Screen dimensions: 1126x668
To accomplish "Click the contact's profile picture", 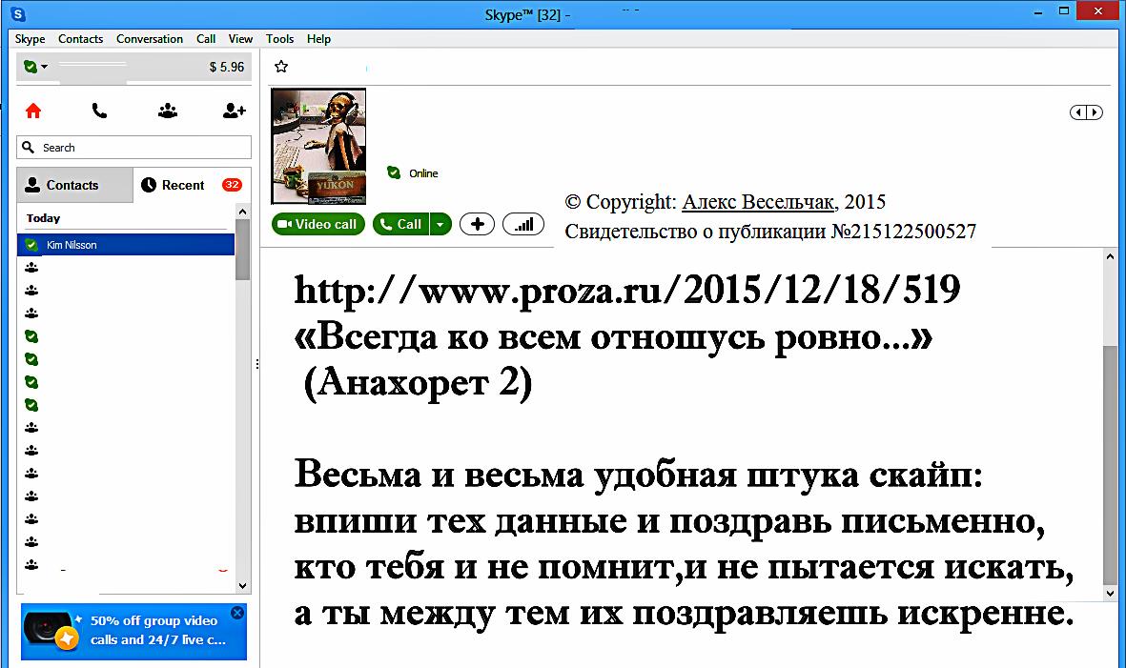I will pos(318,147).
